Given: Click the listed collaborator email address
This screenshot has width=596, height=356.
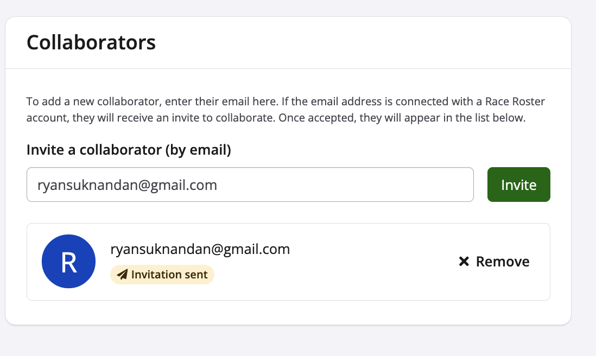Looking at the screenshot, I should [200, 249].
